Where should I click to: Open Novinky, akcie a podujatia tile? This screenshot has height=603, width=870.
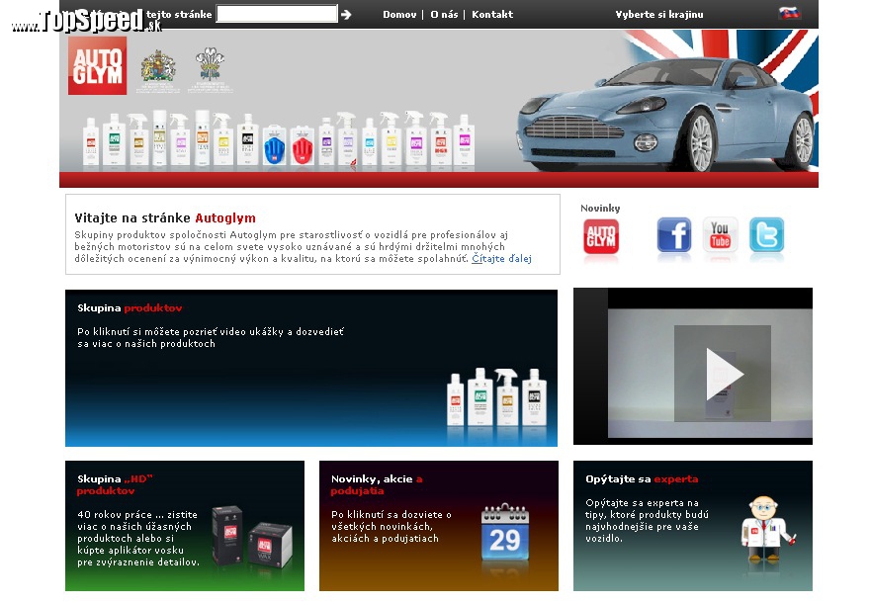click(439, 525)
